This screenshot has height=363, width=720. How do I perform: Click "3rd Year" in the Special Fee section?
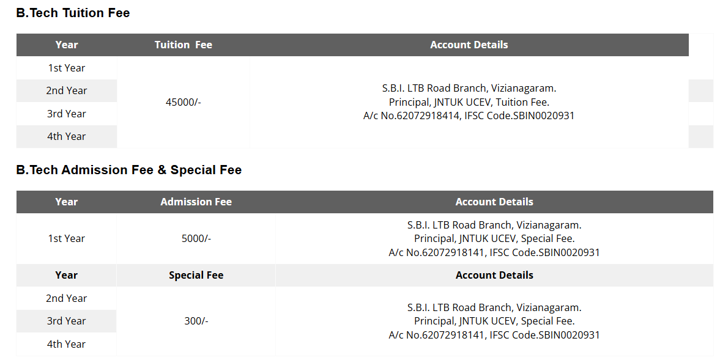click(x=67, y=321)
